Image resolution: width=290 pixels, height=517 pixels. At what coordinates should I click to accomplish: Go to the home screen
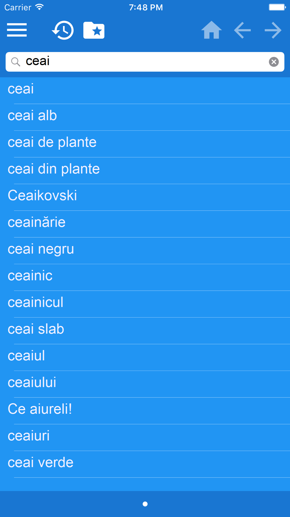[211, 30]
